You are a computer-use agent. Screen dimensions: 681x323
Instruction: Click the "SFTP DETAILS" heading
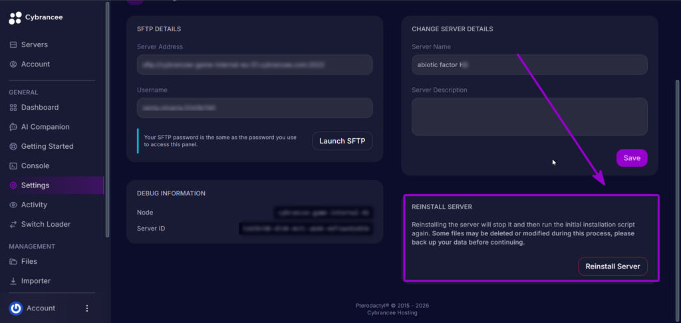pyautogui.click(x=159, y=29)
